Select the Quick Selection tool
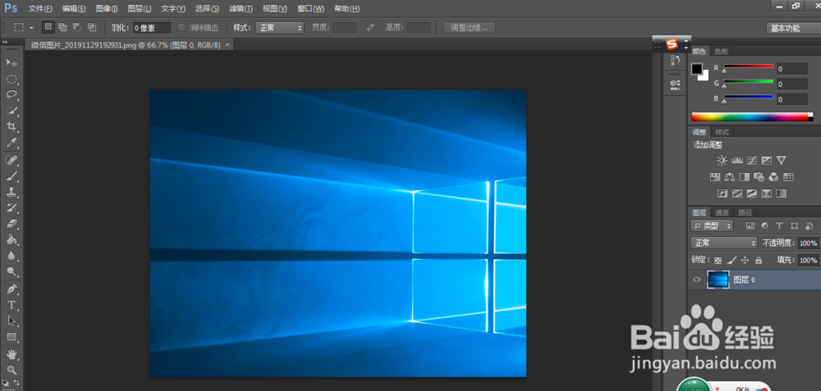This screenshot has height=391, width=821. 11,111
